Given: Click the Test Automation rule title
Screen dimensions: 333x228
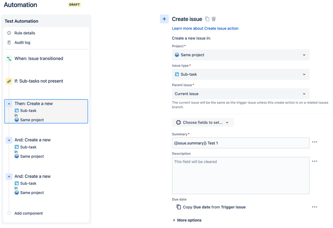Looking at the screenshot, I should click(21, 21).
